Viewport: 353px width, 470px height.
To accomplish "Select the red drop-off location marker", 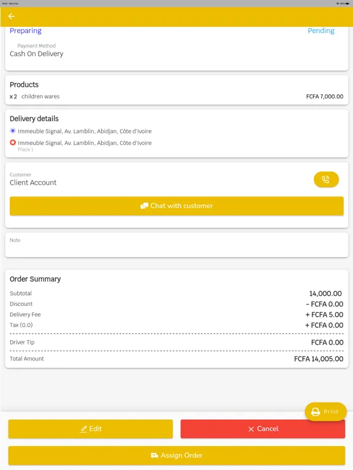I will [x=13, y=143].
